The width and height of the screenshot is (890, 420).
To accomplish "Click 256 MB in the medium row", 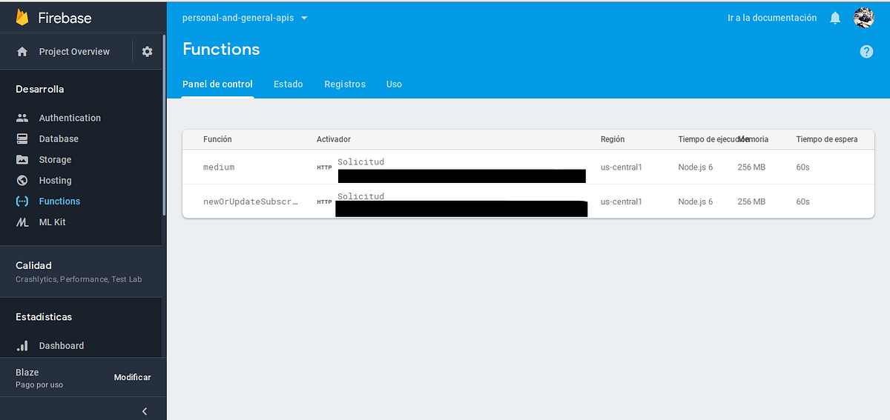I will click(x=751, y=167).
